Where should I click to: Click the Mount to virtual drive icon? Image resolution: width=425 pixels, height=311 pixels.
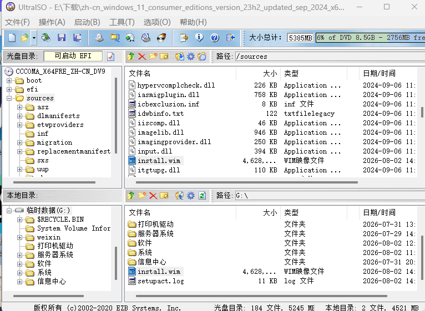click(x=146, y=38)
